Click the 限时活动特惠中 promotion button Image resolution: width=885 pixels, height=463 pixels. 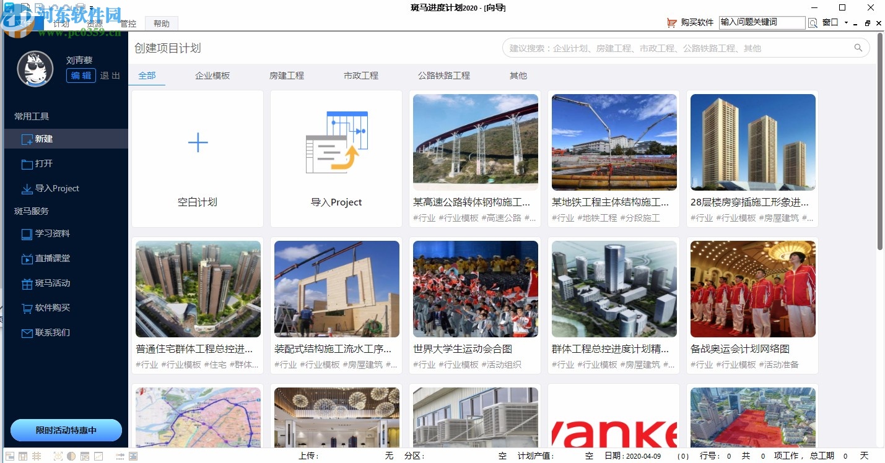[66, 430]
